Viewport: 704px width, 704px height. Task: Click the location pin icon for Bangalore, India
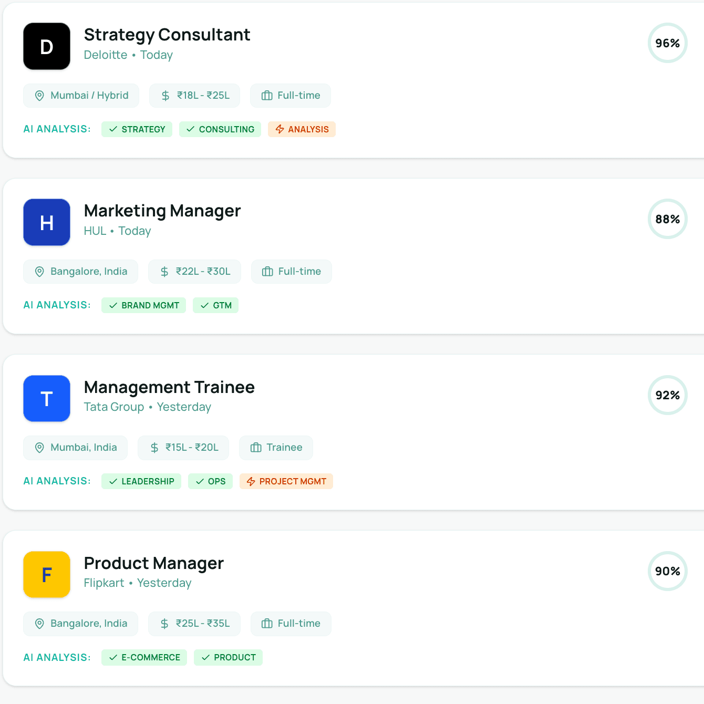pyautogui.click(x=40, y=272)
